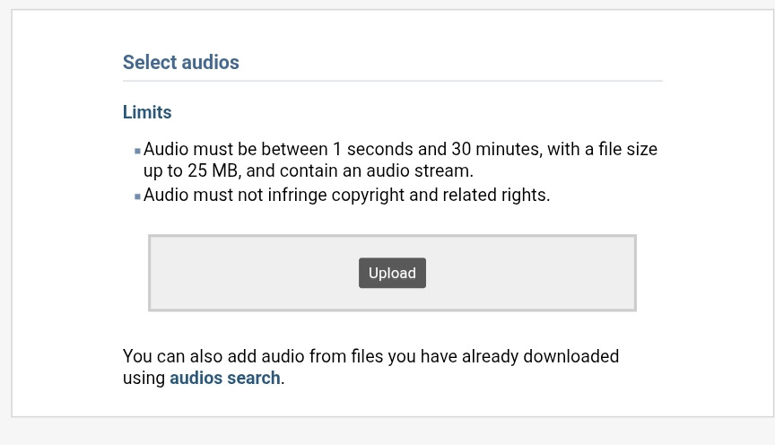Click the '1 seconds' text in limits

click(x=373, y=149)
